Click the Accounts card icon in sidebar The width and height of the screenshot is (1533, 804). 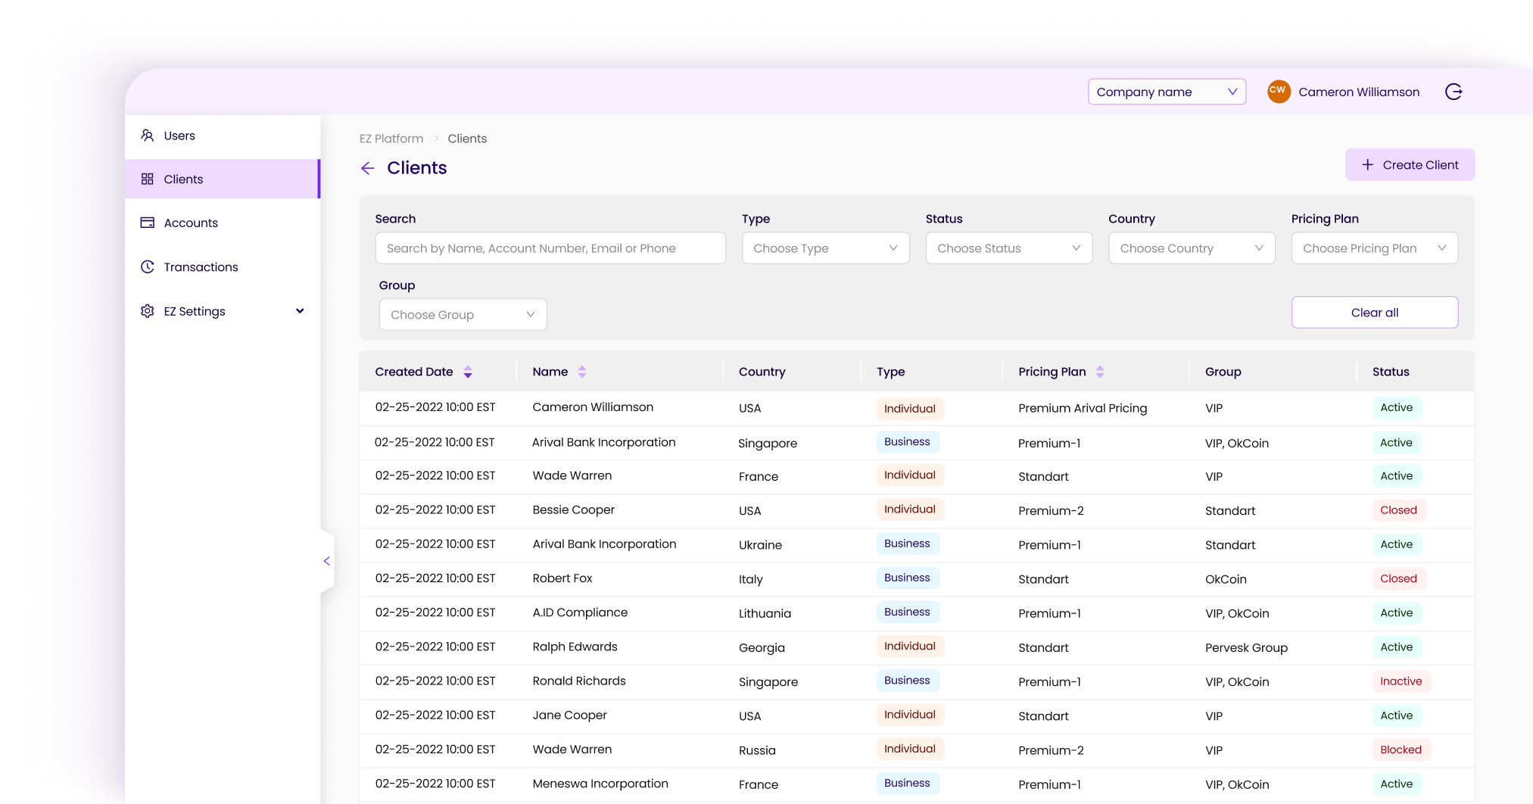[148, 223]
